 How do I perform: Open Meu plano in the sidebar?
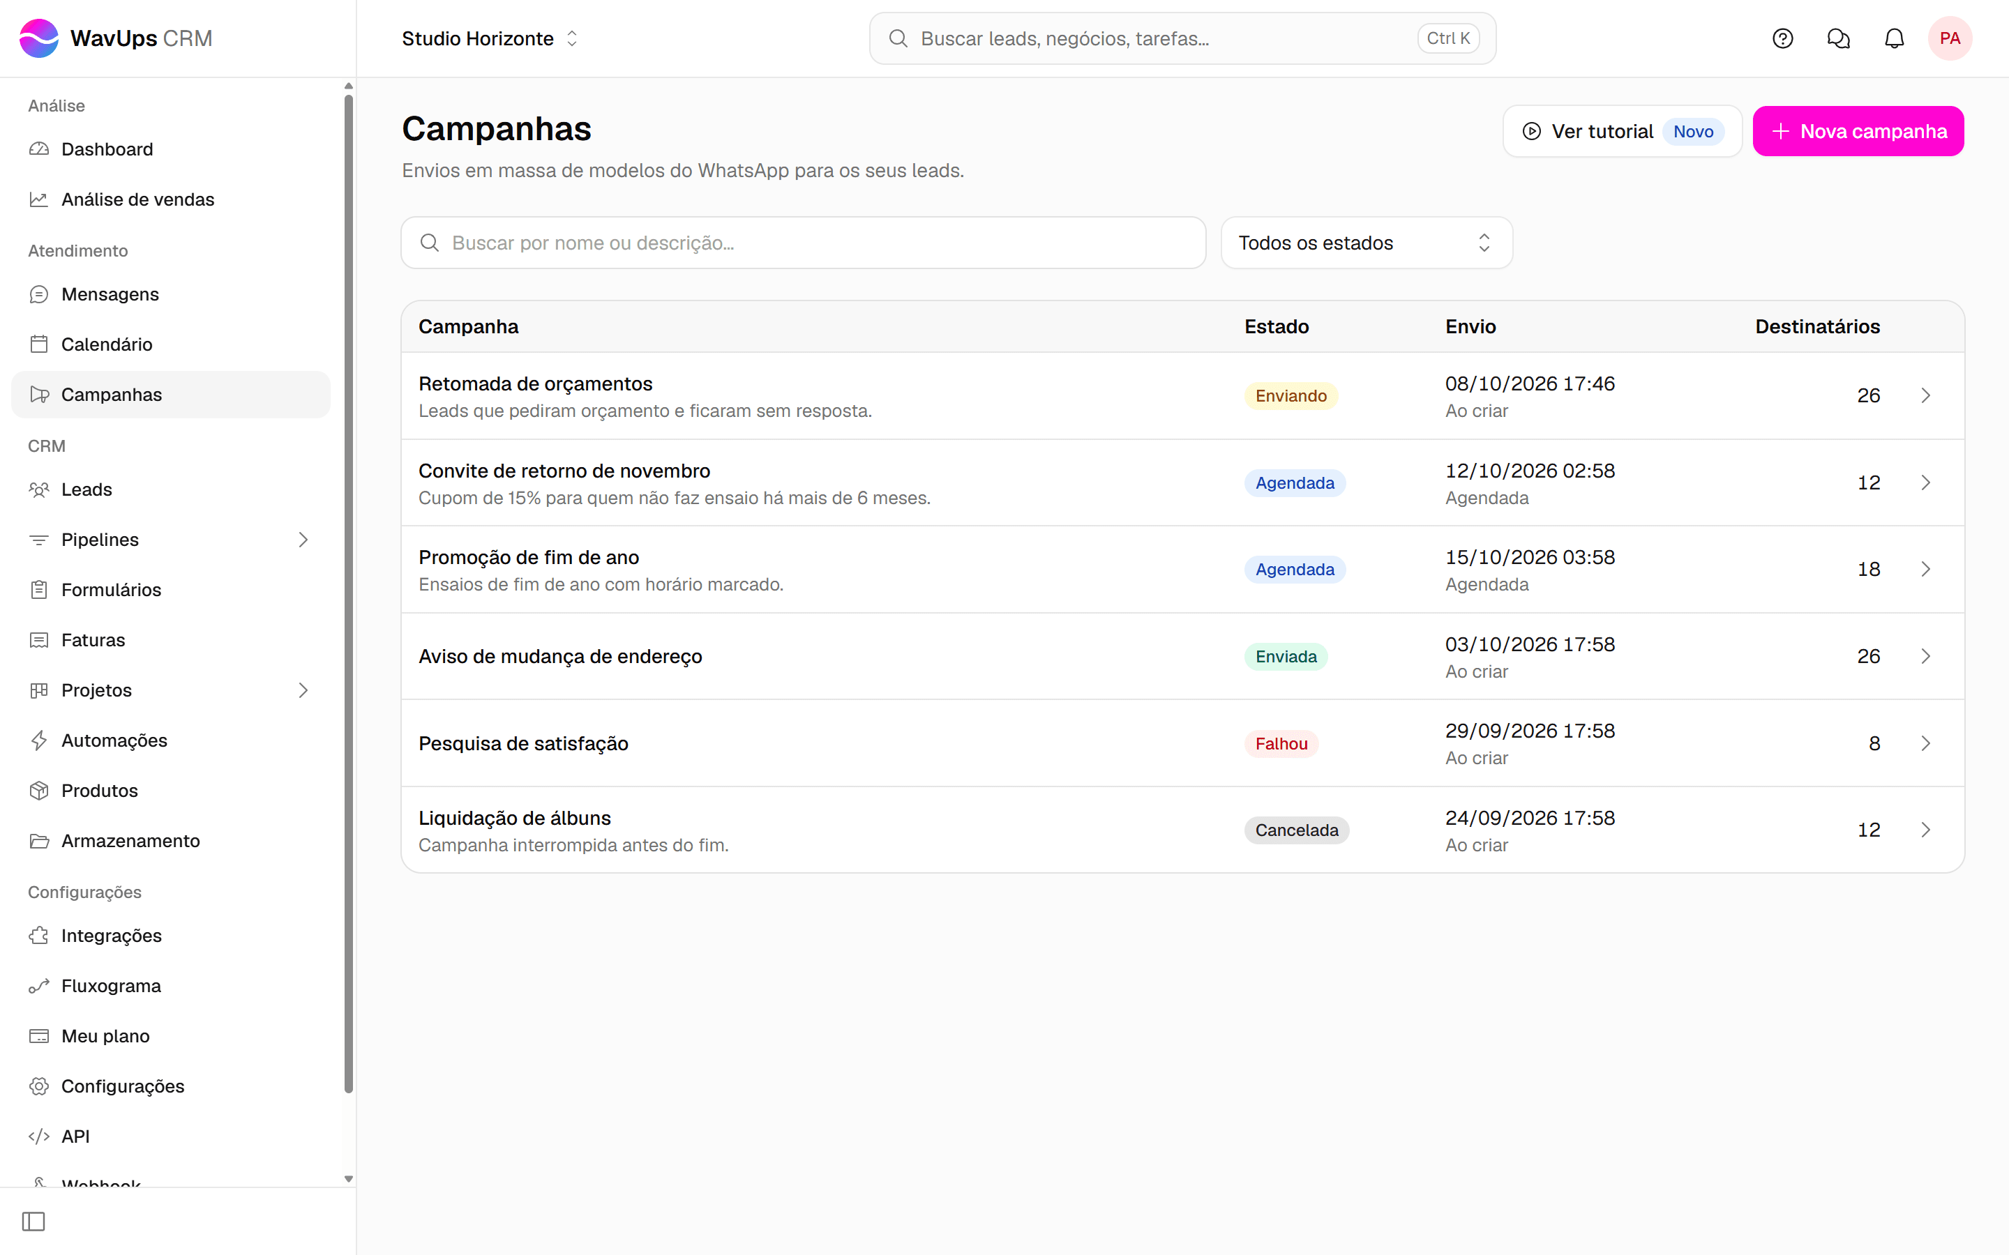click(x=171, y=1036)
